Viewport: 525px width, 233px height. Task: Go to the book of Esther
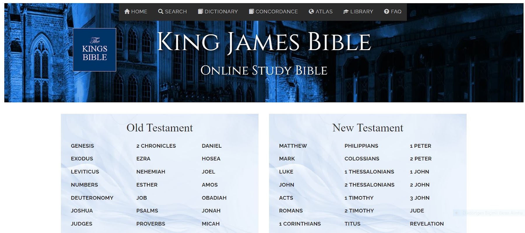pos(147,185)
